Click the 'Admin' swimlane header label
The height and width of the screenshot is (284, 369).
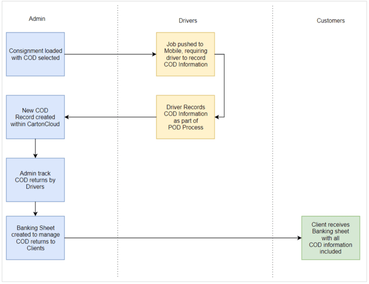pos(37,19)
